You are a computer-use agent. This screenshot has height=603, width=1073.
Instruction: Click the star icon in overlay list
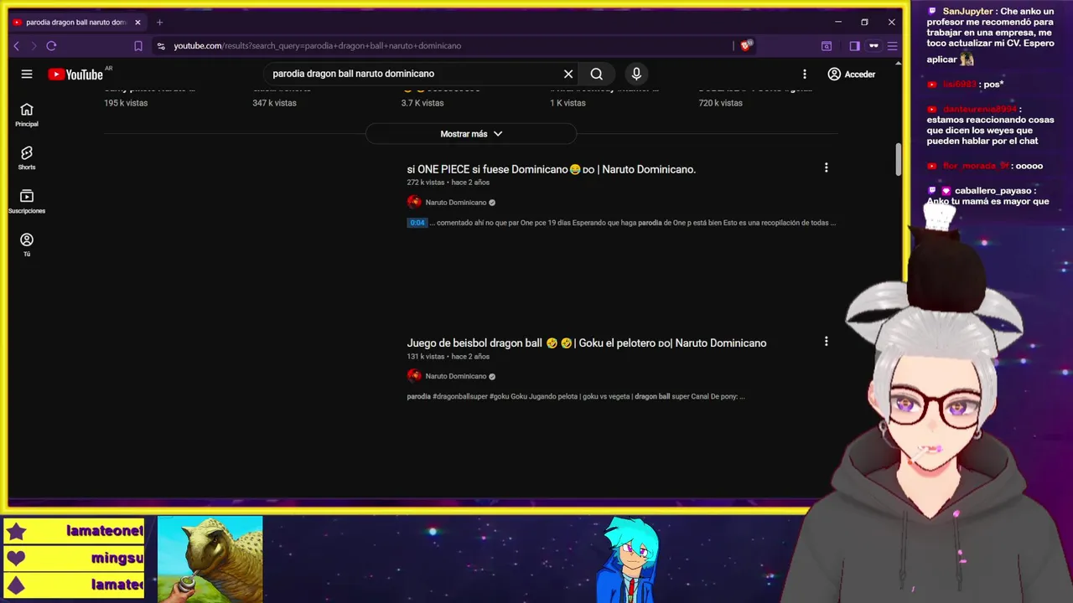coord(16,531)
